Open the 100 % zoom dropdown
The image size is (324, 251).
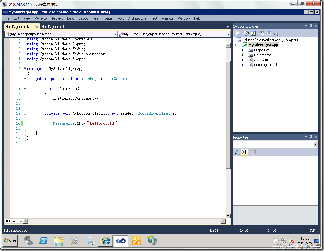click(x=21, y=221)
